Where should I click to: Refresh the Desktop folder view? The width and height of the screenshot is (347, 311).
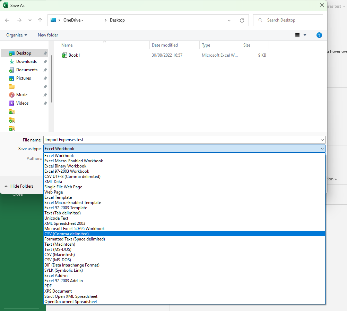click(242, 20)
